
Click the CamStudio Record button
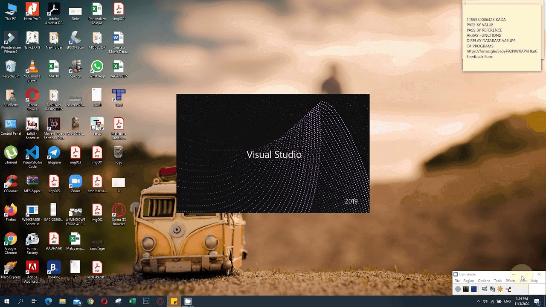(458, 289)
